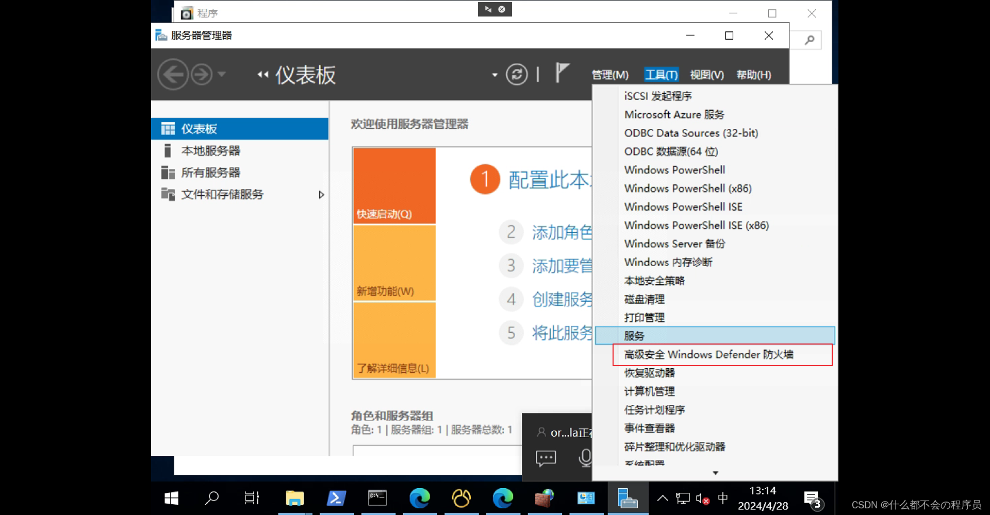Click the step 4 创建服务器组 link
This screenshot has height=515, width=990.
[562, 299]
